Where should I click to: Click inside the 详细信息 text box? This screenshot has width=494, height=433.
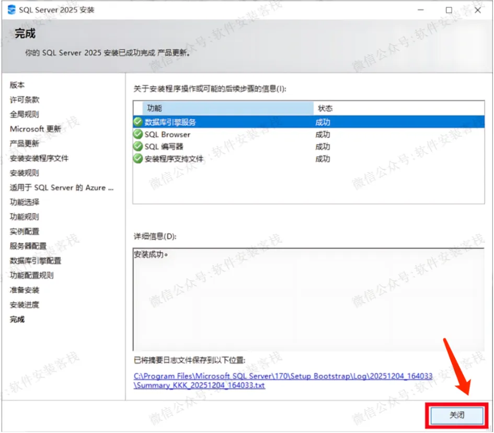[x=308, y=299]
